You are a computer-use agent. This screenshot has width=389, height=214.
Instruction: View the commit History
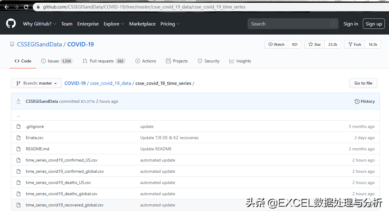(x=365, y=101)
